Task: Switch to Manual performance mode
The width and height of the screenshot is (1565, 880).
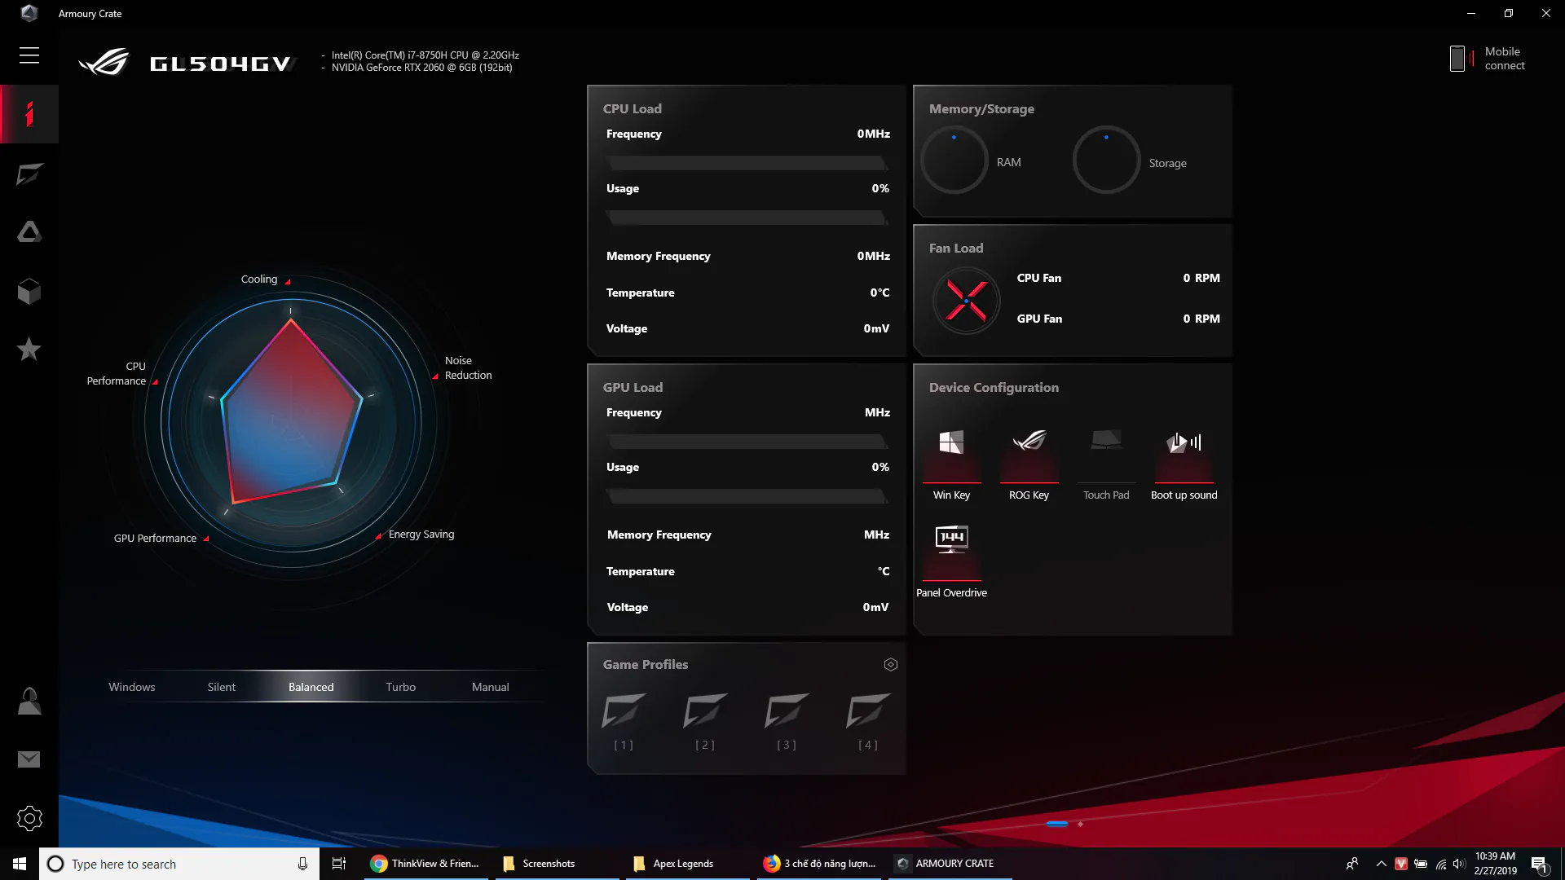Action: (x=491, y=687)
